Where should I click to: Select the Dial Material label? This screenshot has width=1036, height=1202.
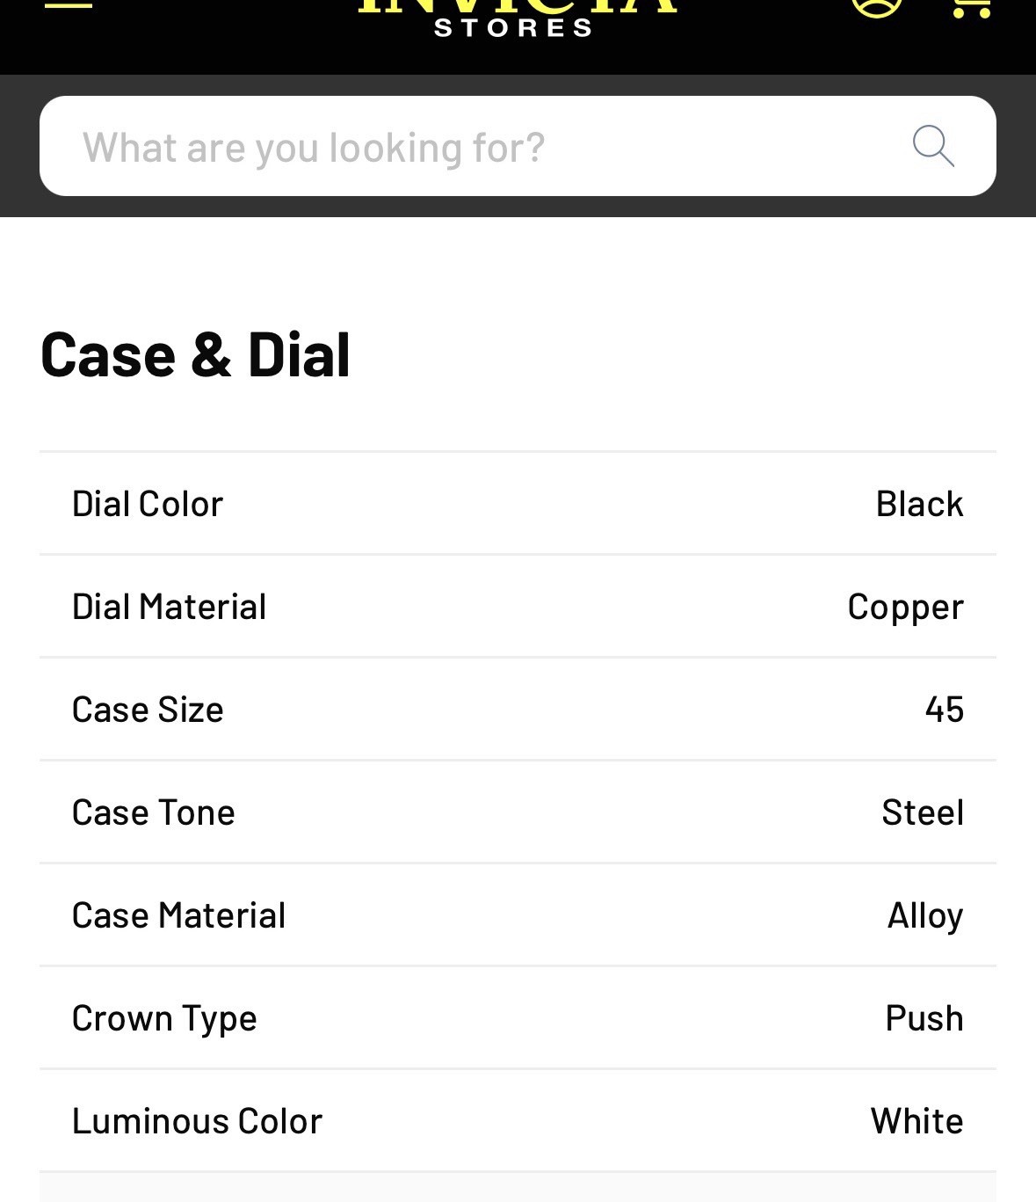169,607
